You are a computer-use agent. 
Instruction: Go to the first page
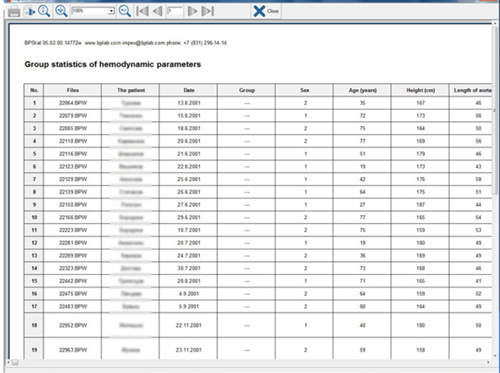click(142, 12)
